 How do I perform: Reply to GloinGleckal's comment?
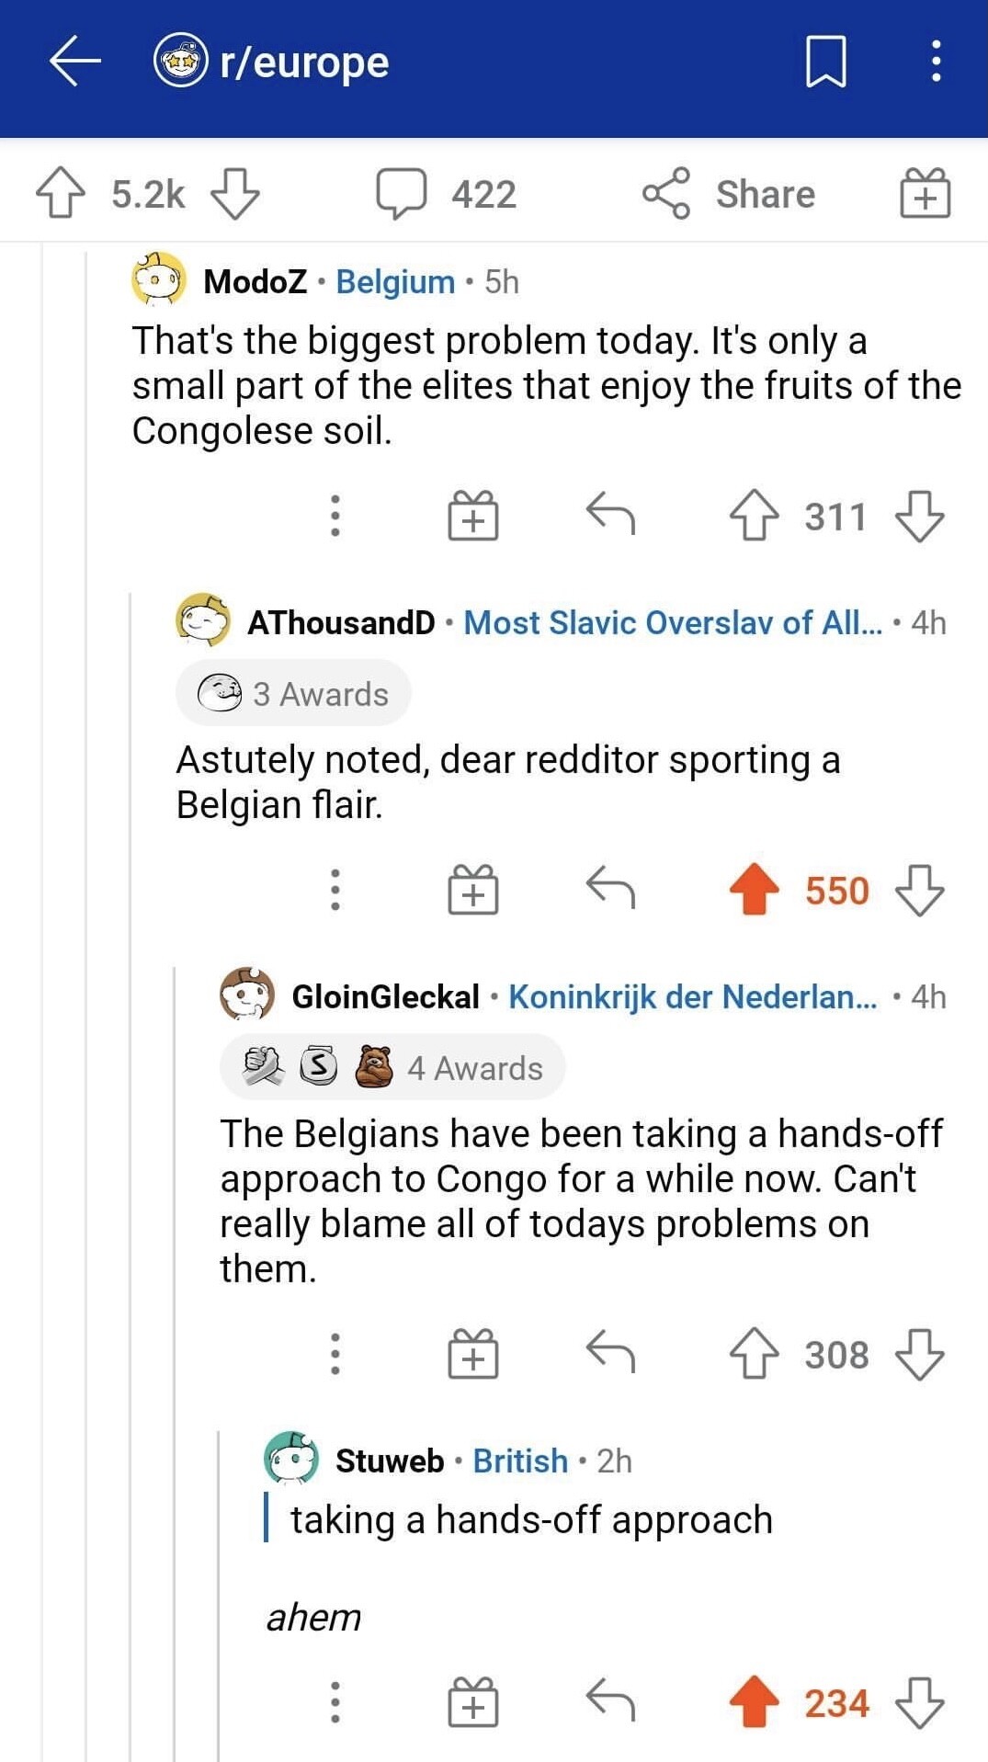coord(610,1353)
